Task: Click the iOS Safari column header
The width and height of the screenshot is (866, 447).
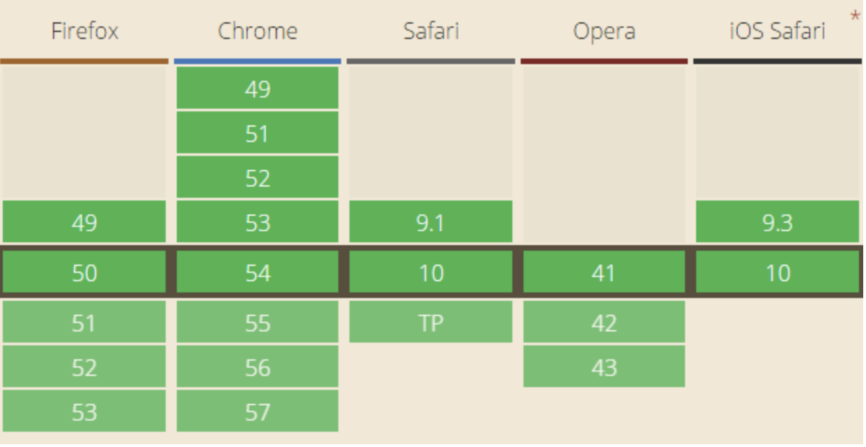Action: 777,31
